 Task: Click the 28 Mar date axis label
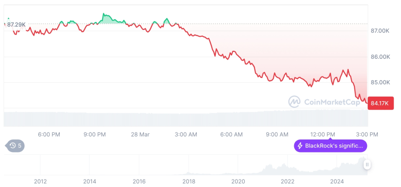140,134
